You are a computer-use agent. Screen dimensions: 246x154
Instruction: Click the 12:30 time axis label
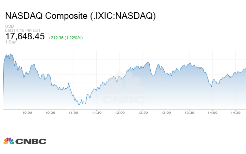pyautogui.click(x=143, y=113)
